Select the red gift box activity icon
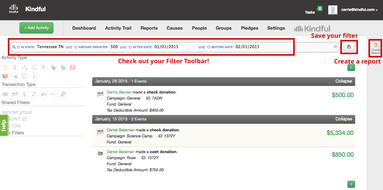The image size is (383, 190). (x=5, y=76)
